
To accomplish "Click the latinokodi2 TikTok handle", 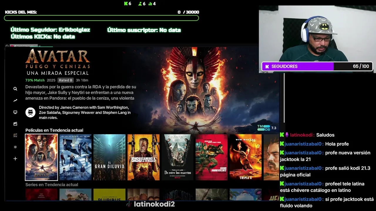I will [154, 204].
